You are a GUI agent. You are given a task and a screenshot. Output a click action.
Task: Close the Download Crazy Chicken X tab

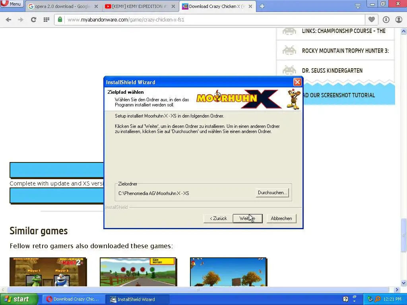click(250, 6)
